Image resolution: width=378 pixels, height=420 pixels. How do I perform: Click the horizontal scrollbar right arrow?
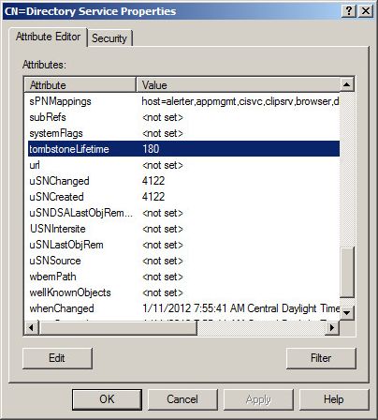click(x=332, y=328)
